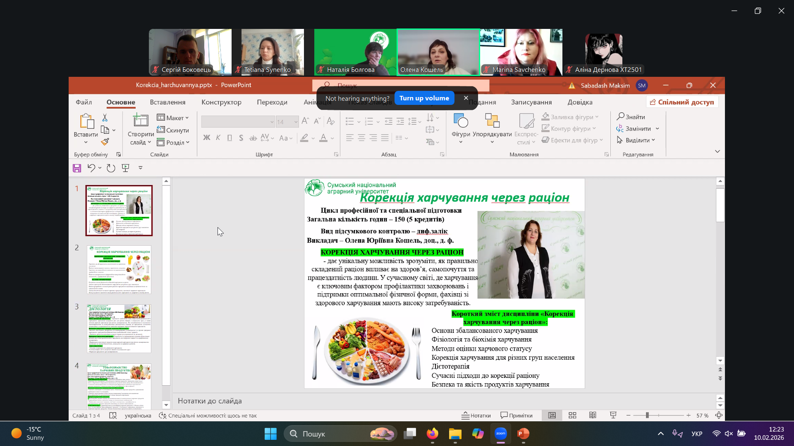Click the Format Painter brush icon
Image resolution: width=794 pixels, height=446 pixels.
click(105, 142)
